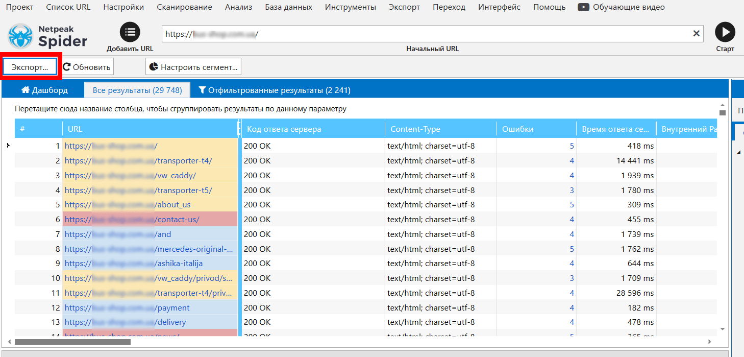Open Обучающие видео link
This screenshot has height=357, width=744.
[x=628, y=7]
